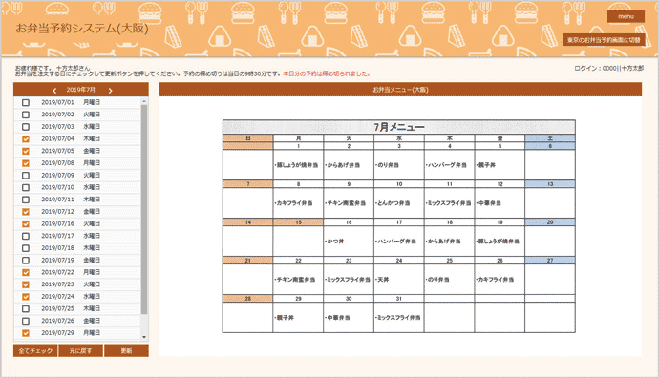Click menu cell 中華弁当 on day 12
Viewport: 659px width, 378px height.
point(500,203)
